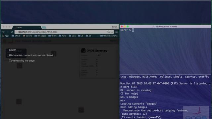This screenshot has width=212, height=119.
Task: Click the "[auto-advance: 12]" line
Action: pyautogui.click(x=133, y=114)
